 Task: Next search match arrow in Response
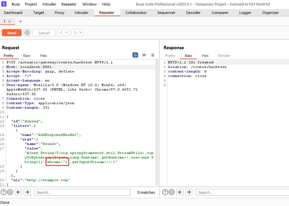[189, 192]
